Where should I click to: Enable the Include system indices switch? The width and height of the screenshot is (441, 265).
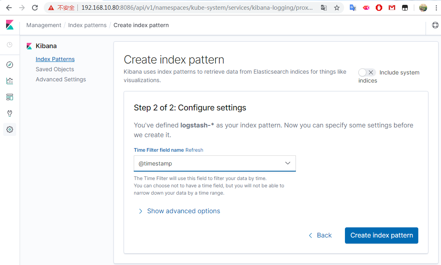pos(367,72)
